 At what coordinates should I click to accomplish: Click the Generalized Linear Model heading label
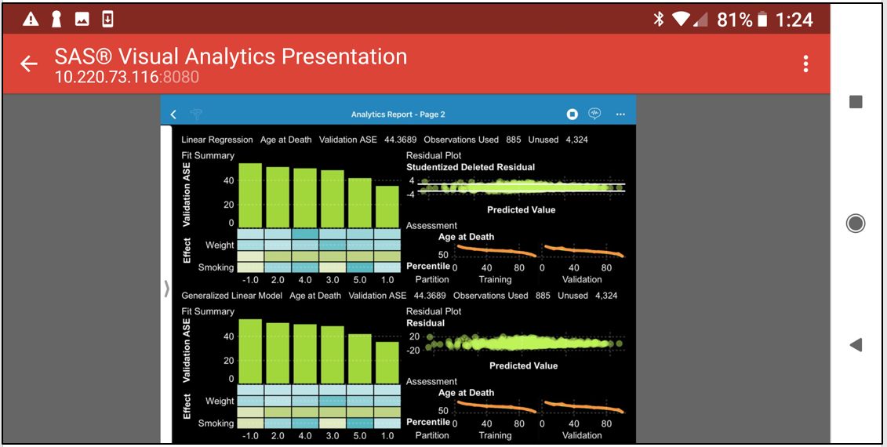(231, 296)
